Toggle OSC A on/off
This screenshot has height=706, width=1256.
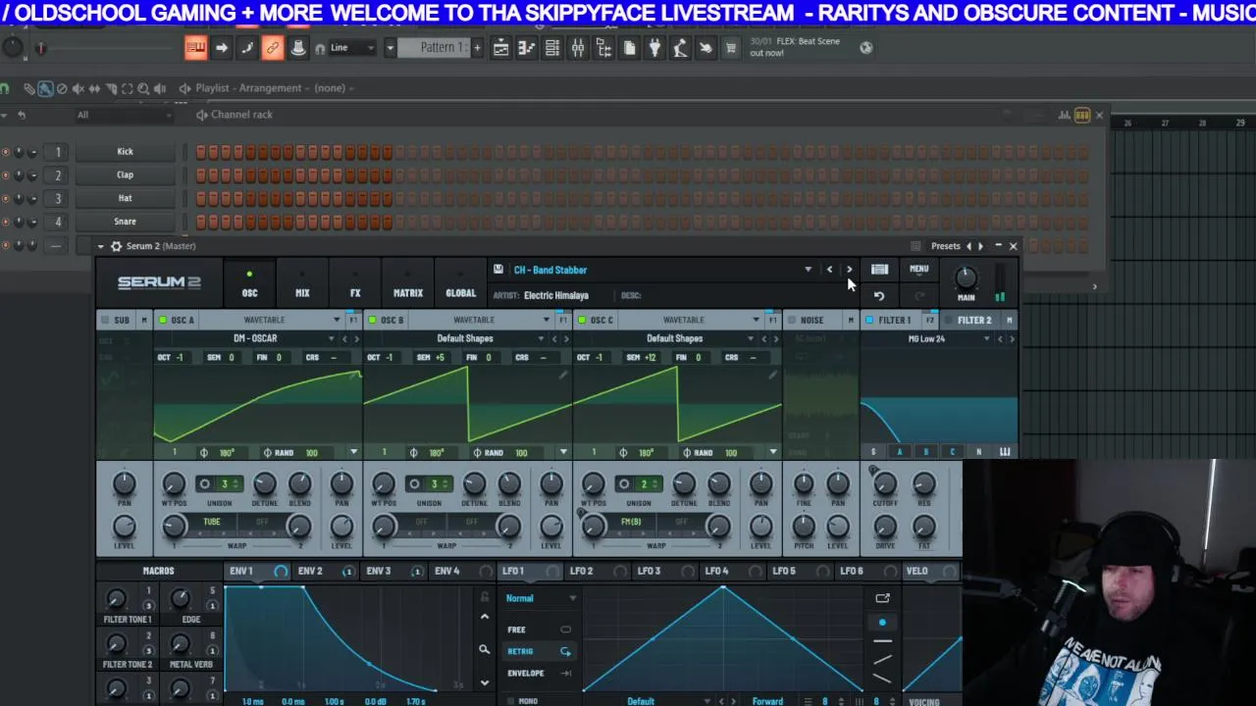163,320
